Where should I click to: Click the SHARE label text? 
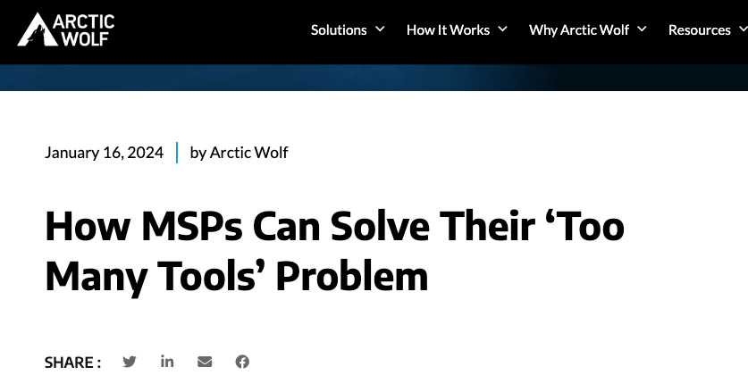tap(72, 363)
